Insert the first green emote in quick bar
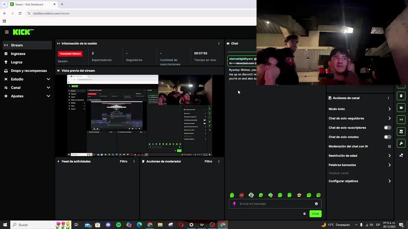 232,195
